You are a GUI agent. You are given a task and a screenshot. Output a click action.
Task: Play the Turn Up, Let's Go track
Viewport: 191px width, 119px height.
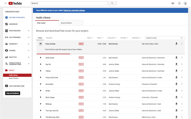41,111
